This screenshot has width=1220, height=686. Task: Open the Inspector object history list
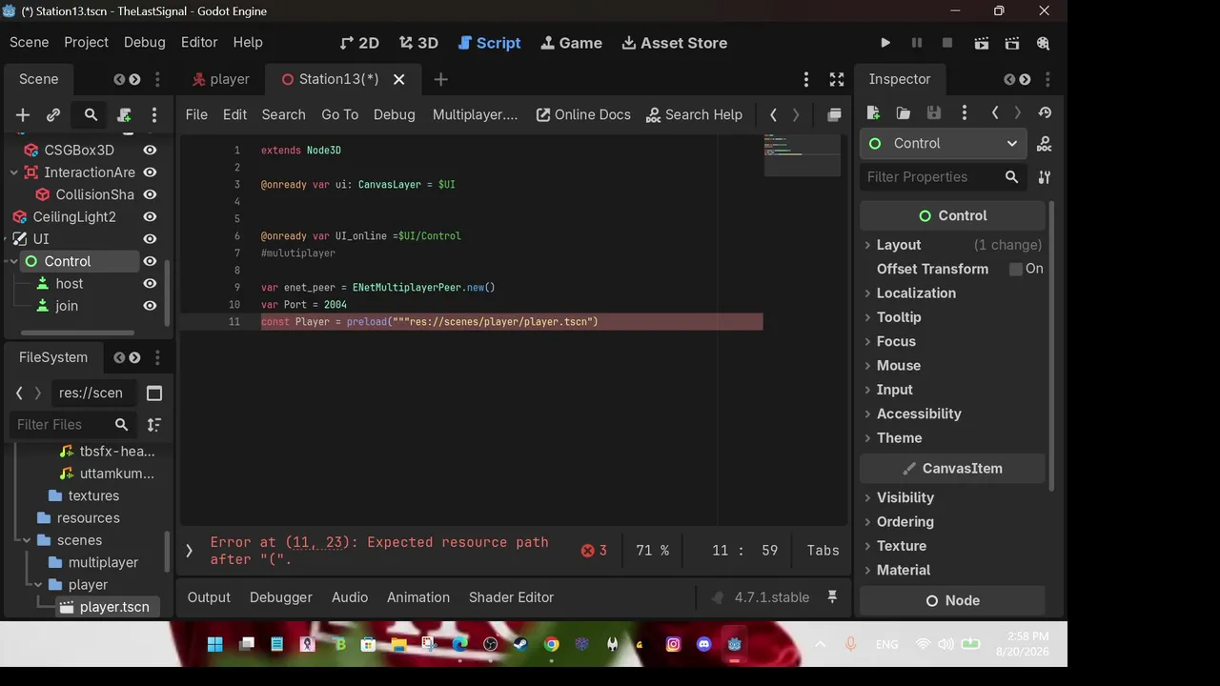pyautogui.click(x=1045, y=113)
